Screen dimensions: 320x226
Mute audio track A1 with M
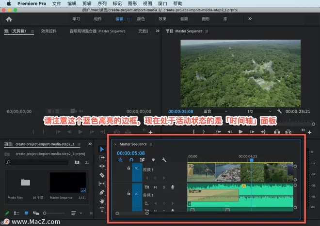(x=155, y=187)
